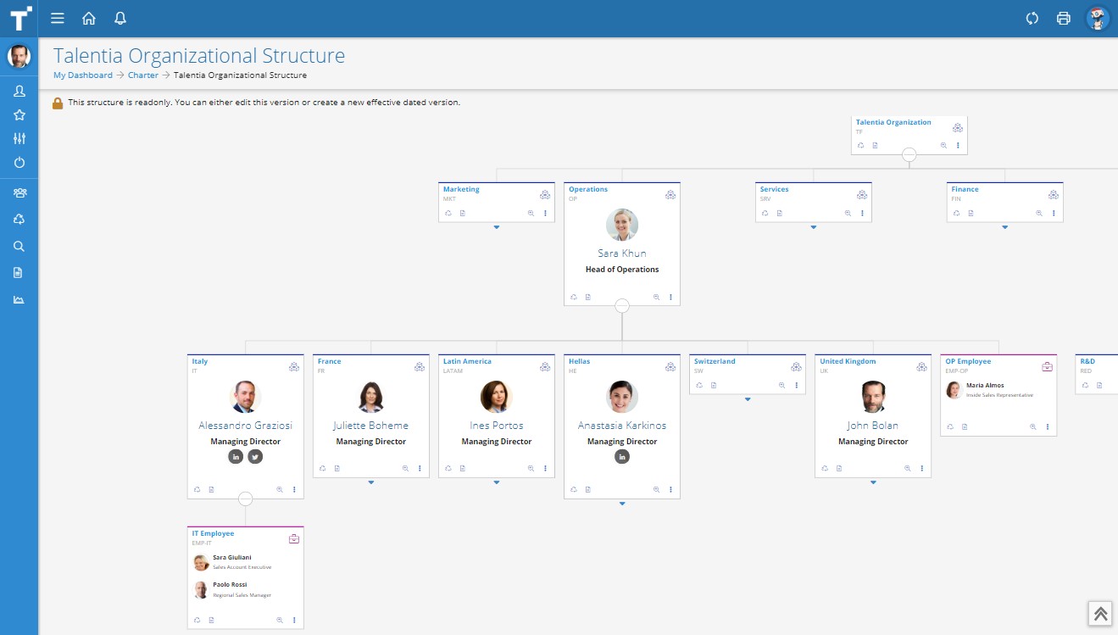Click briefcase icon on IT Employee card

click(294, 538)
